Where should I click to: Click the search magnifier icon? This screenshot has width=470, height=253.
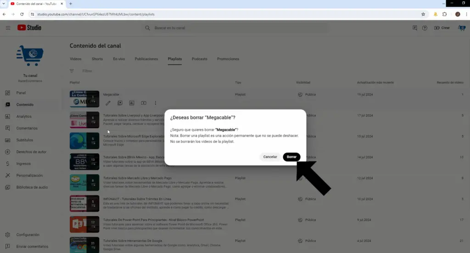(x=147, y=28)
